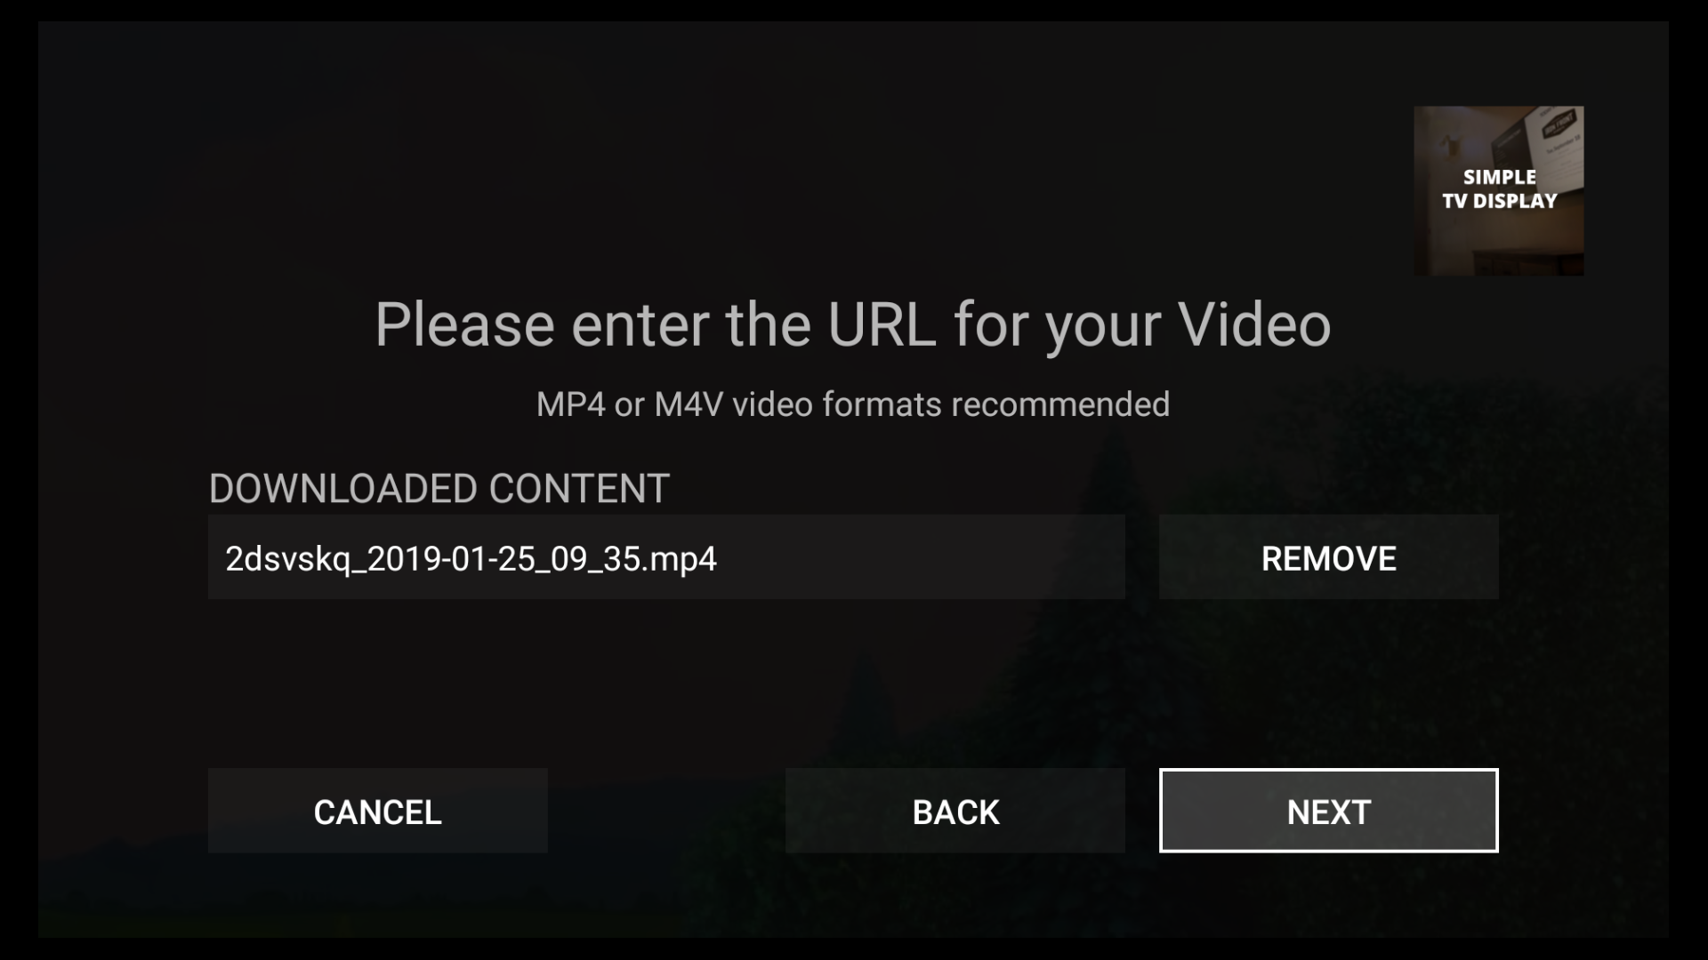The width and height of the screenshot is (1708, 960).
Task: Return to prior screen via BACK
Action: click(955, 811)
